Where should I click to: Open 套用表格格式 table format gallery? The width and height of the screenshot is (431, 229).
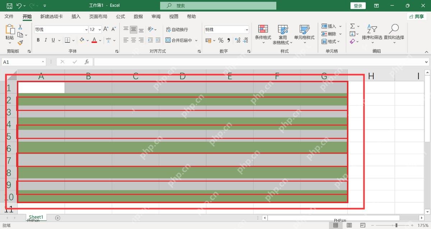pos(283,34)
